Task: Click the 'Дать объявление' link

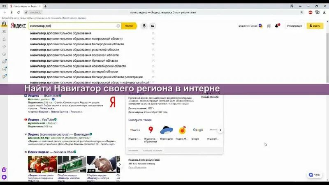Action: pos(137,167)
